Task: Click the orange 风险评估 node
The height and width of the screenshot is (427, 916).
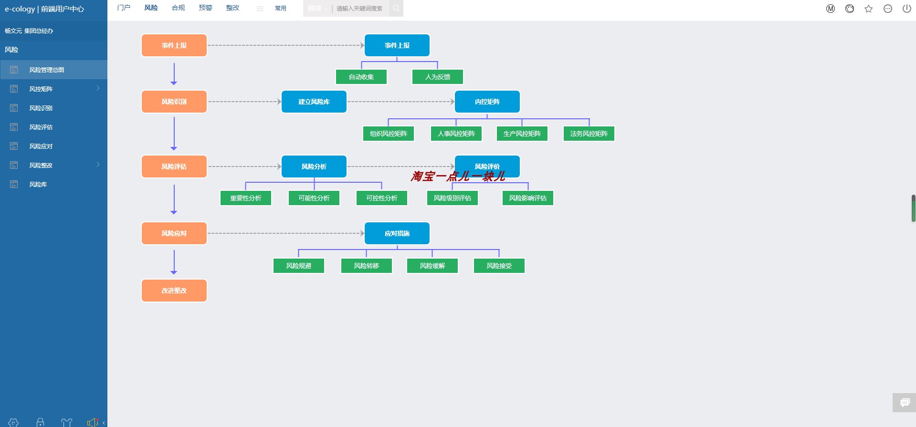Action: [x=174, y=167]
